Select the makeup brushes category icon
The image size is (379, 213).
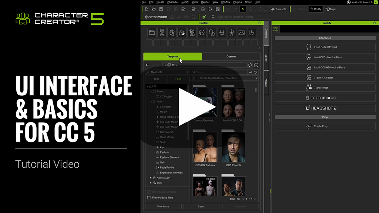click(192, 33)
